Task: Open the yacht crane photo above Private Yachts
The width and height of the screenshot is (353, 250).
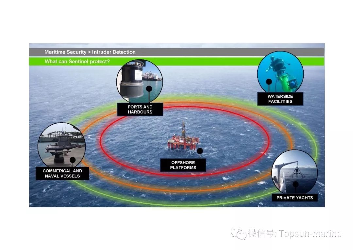Action: tap(294, 172)
